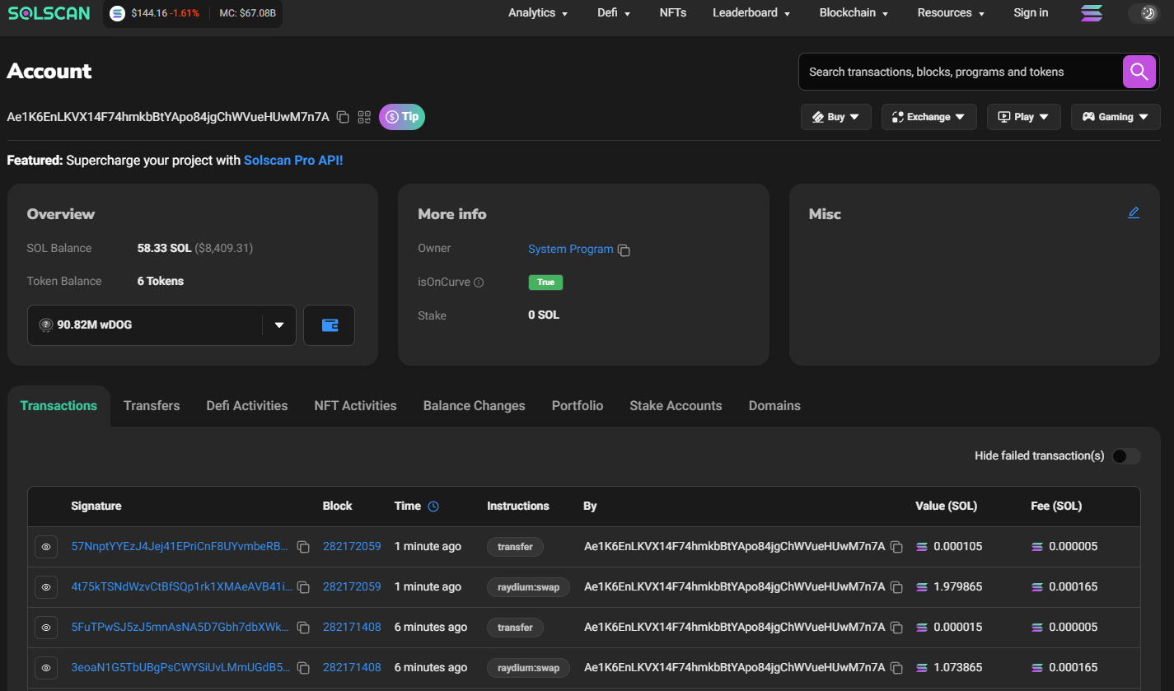Toggle dark mode theme switch
This screenshot has height=691, width=1174.
pos(1144,13)
